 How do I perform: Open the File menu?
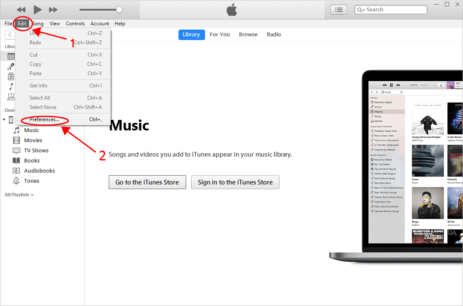pos(8,24)
